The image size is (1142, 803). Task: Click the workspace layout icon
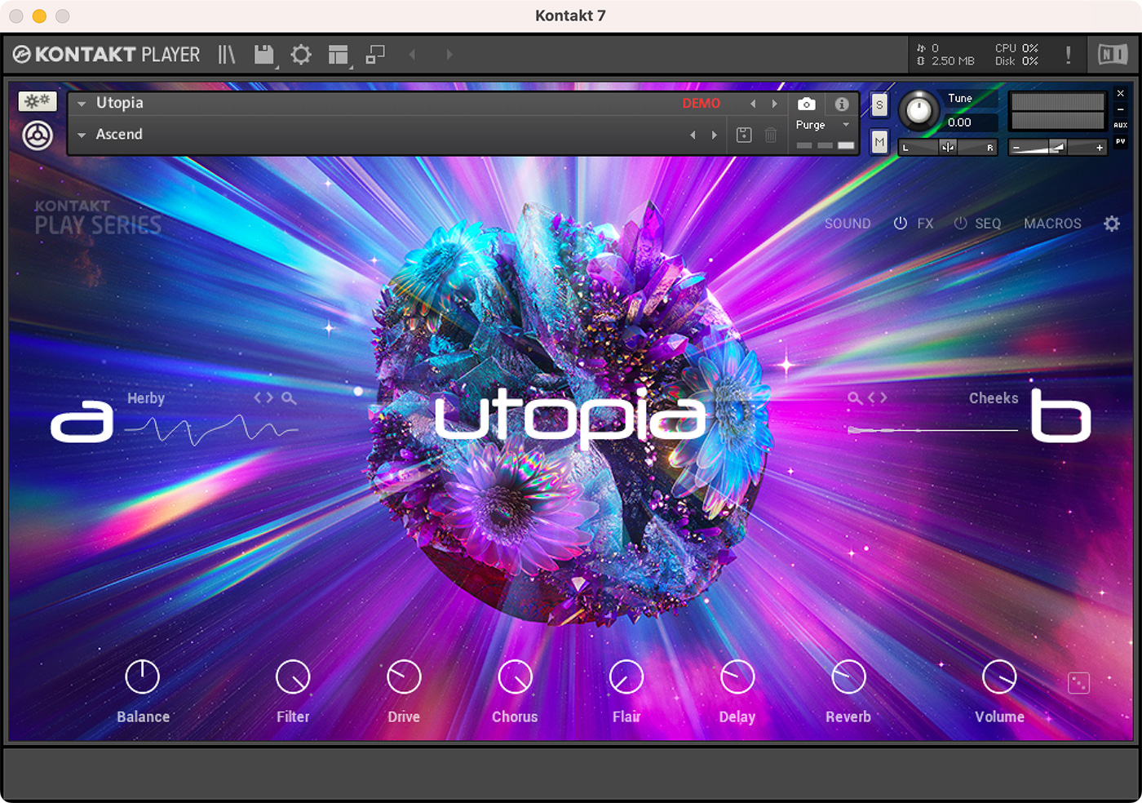(339, 54)
